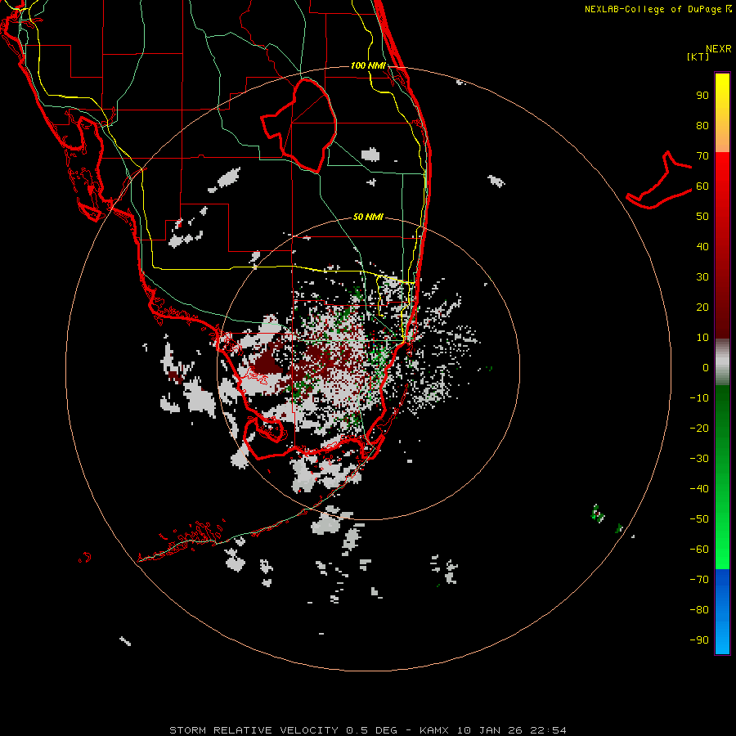736x736 pixels.
Task: Click the -10 value on velocity scale
Action: pyautogui.click(x=699, y=398)
